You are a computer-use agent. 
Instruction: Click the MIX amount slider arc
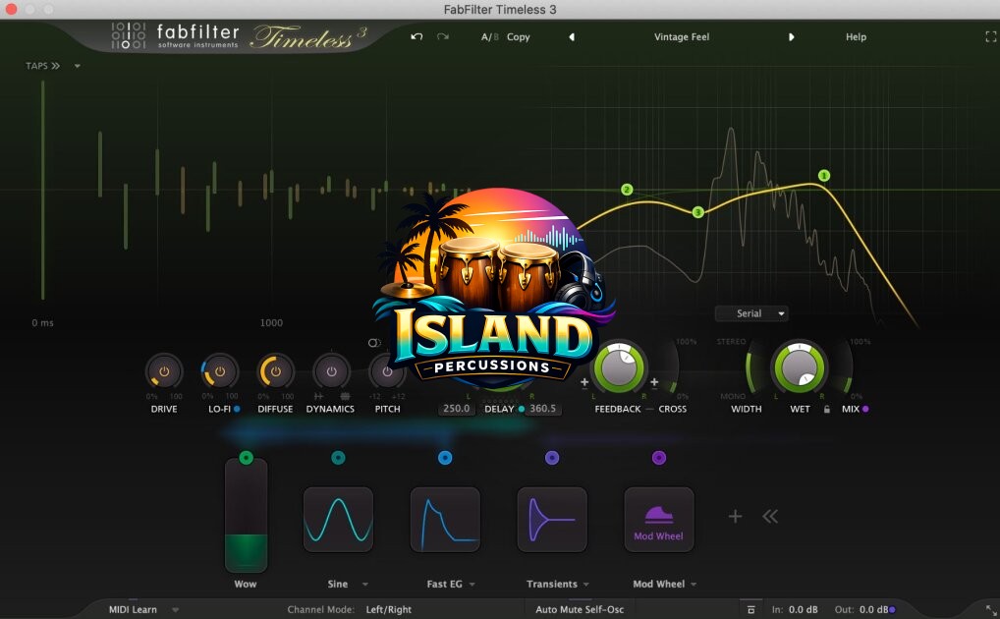848,368
